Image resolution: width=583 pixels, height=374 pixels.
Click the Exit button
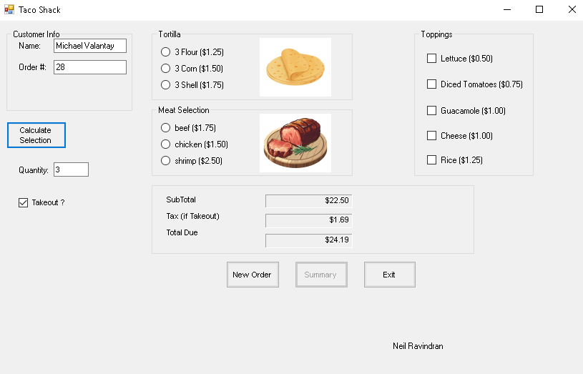click(x=389, y=275)
